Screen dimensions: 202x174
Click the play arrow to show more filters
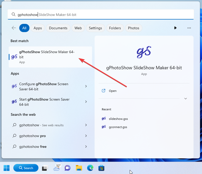[175, 28]
